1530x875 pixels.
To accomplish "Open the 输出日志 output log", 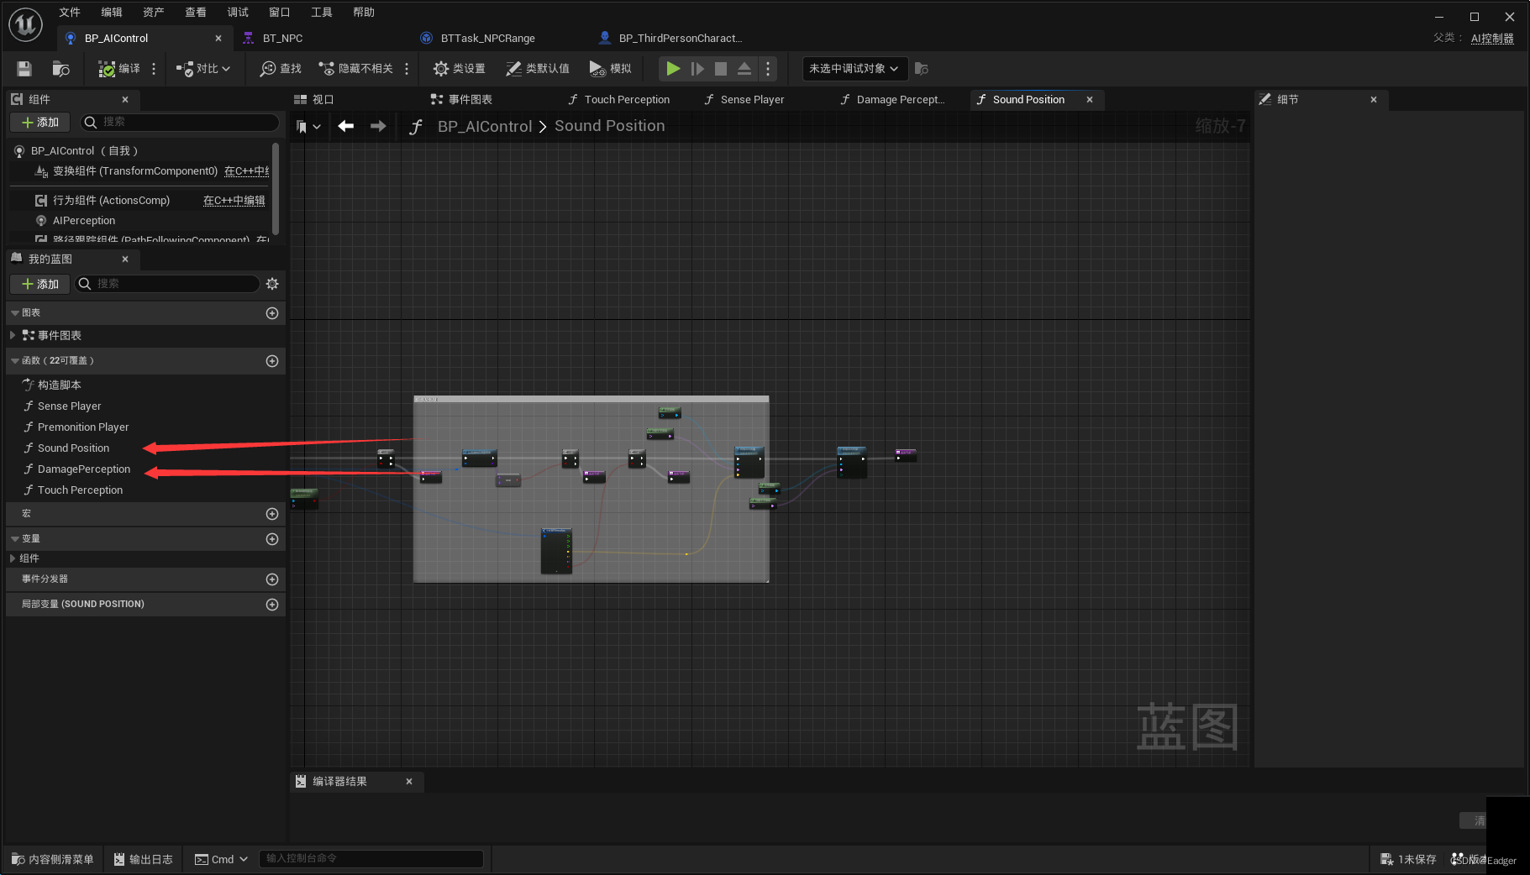I will point(142,858).
